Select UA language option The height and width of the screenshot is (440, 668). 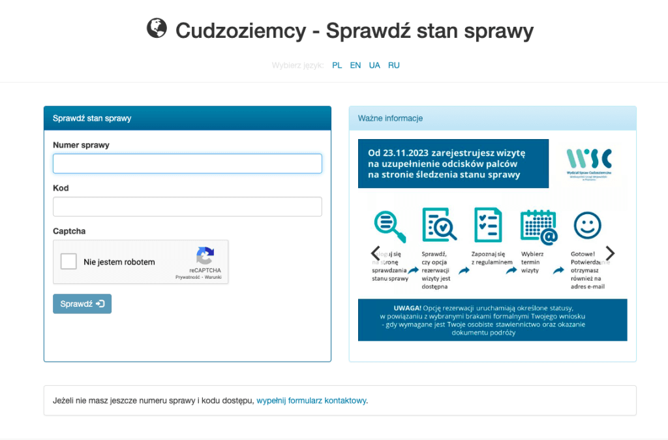pos(374,65)
